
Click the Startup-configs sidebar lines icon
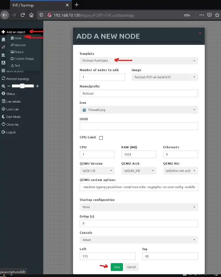click(x=3, y=55)
